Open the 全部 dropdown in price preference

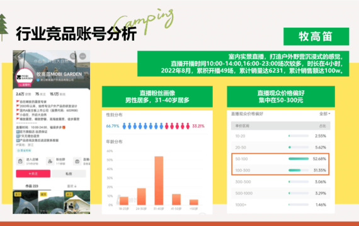[x=324, y=114]
